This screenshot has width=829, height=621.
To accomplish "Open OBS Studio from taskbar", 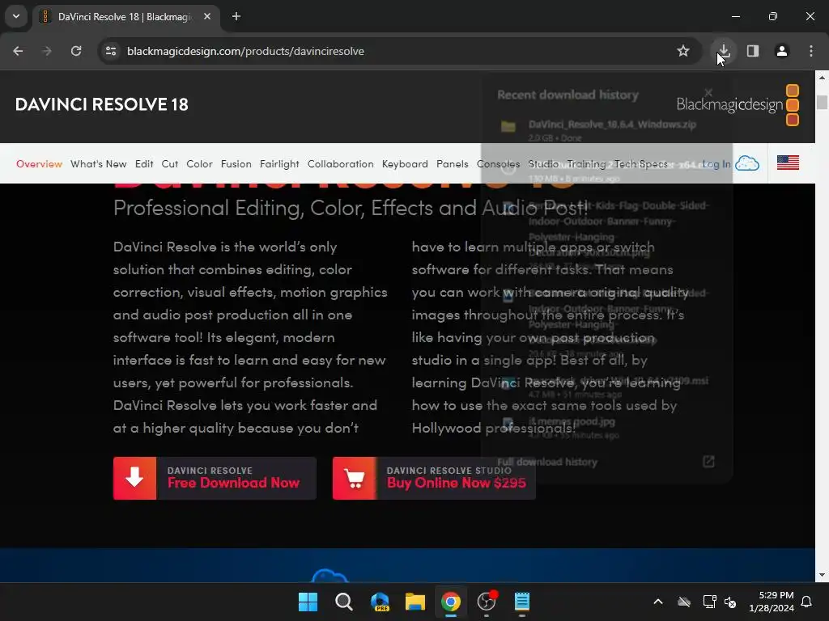I will 487,602.
